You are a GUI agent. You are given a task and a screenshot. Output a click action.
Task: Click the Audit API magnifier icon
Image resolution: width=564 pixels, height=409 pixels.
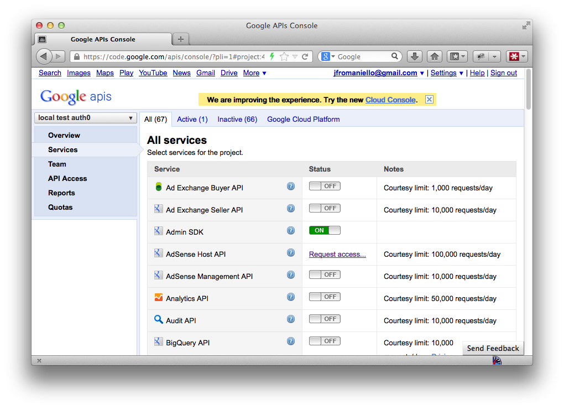[158, 319]
